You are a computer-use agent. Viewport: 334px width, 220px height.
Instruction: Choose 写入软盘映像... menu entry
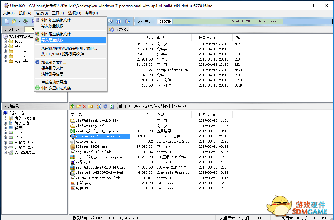click(70, 26)
